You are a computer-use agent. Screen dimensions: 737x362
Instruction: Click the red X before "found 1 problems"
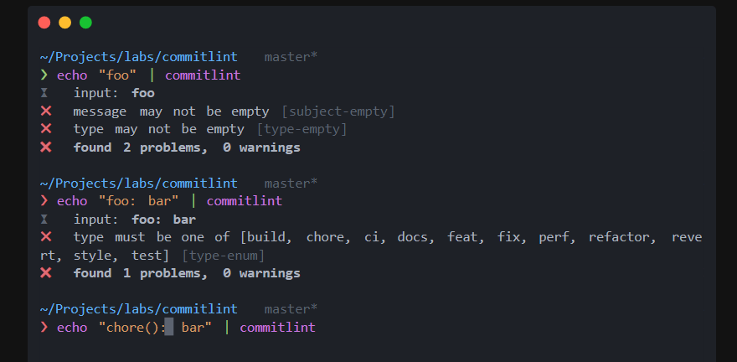click(45, 273)
